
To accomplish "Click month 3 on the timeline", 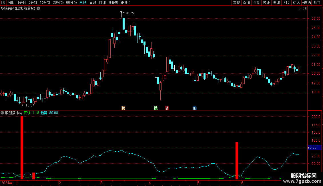I will click(x=101, y=183).
